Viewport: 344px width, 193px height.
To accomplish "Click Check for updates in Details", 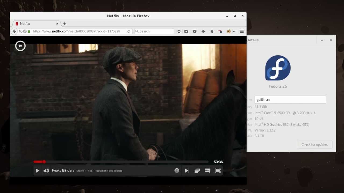I will [x=314, y=144].
